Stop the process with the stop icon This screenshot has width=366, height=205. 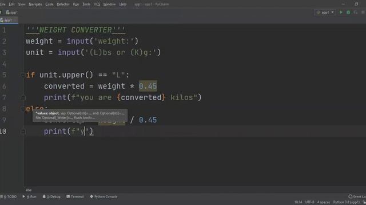(363, 13)
